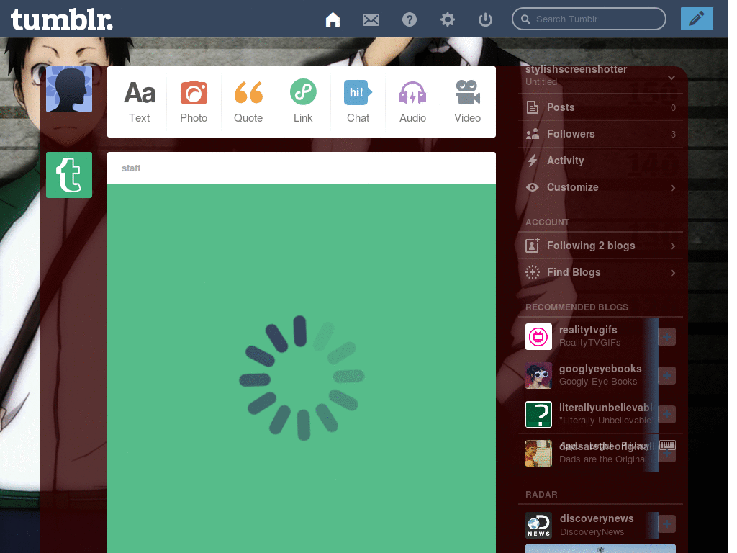Screen dimensions: 737x553
Task: Open Dads are the Original blog
Action: (x=607, y=459)
